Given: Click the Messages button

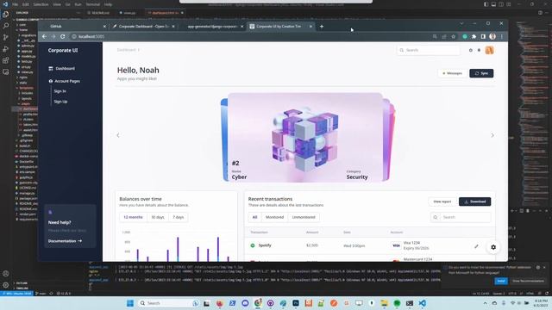Looking at the screenshot, I should pyautogui.click(x=452, y=73).
